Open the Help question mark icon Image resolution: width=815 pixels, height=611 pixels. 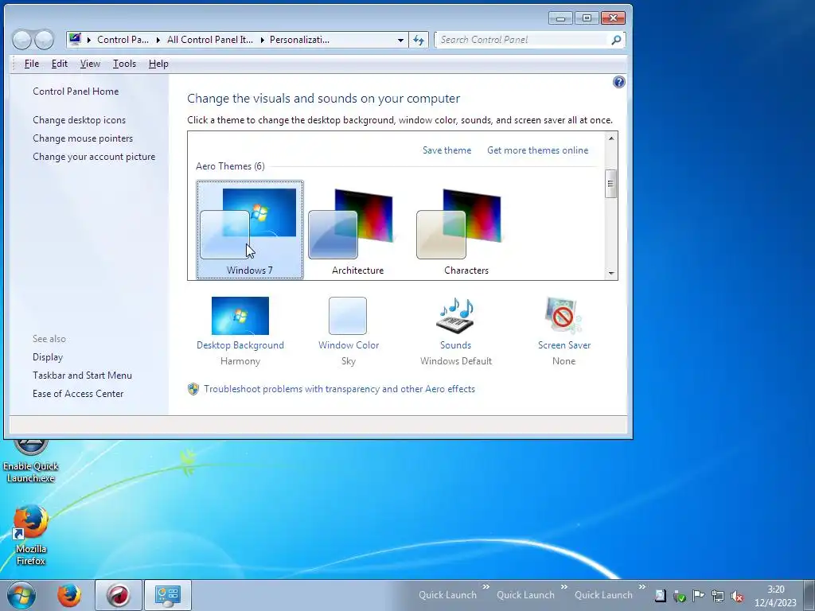618,82
